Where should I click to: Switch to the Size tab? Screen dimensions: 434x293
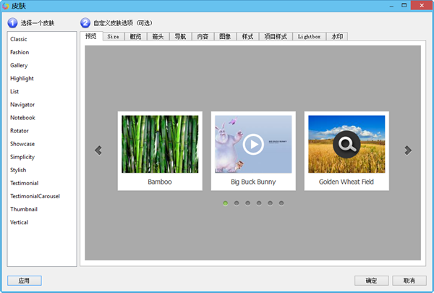coord(114,36)
